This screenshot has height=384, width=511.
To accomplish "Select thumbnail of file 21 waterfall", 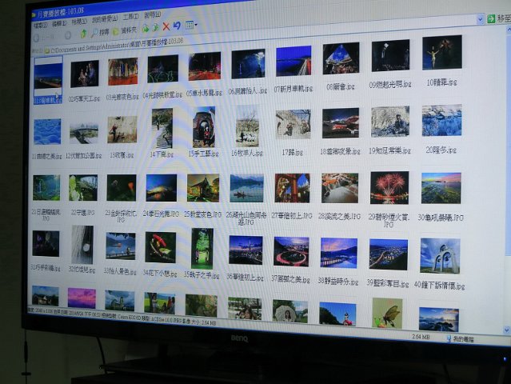I will [46, 188].
